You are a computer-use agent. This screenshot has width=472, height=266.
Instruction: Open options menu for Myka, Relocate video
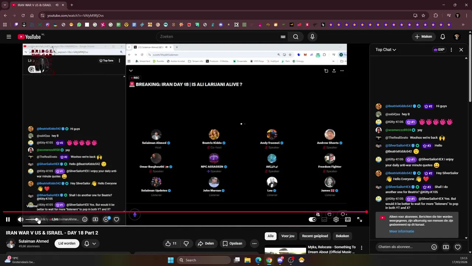point(361,248)
